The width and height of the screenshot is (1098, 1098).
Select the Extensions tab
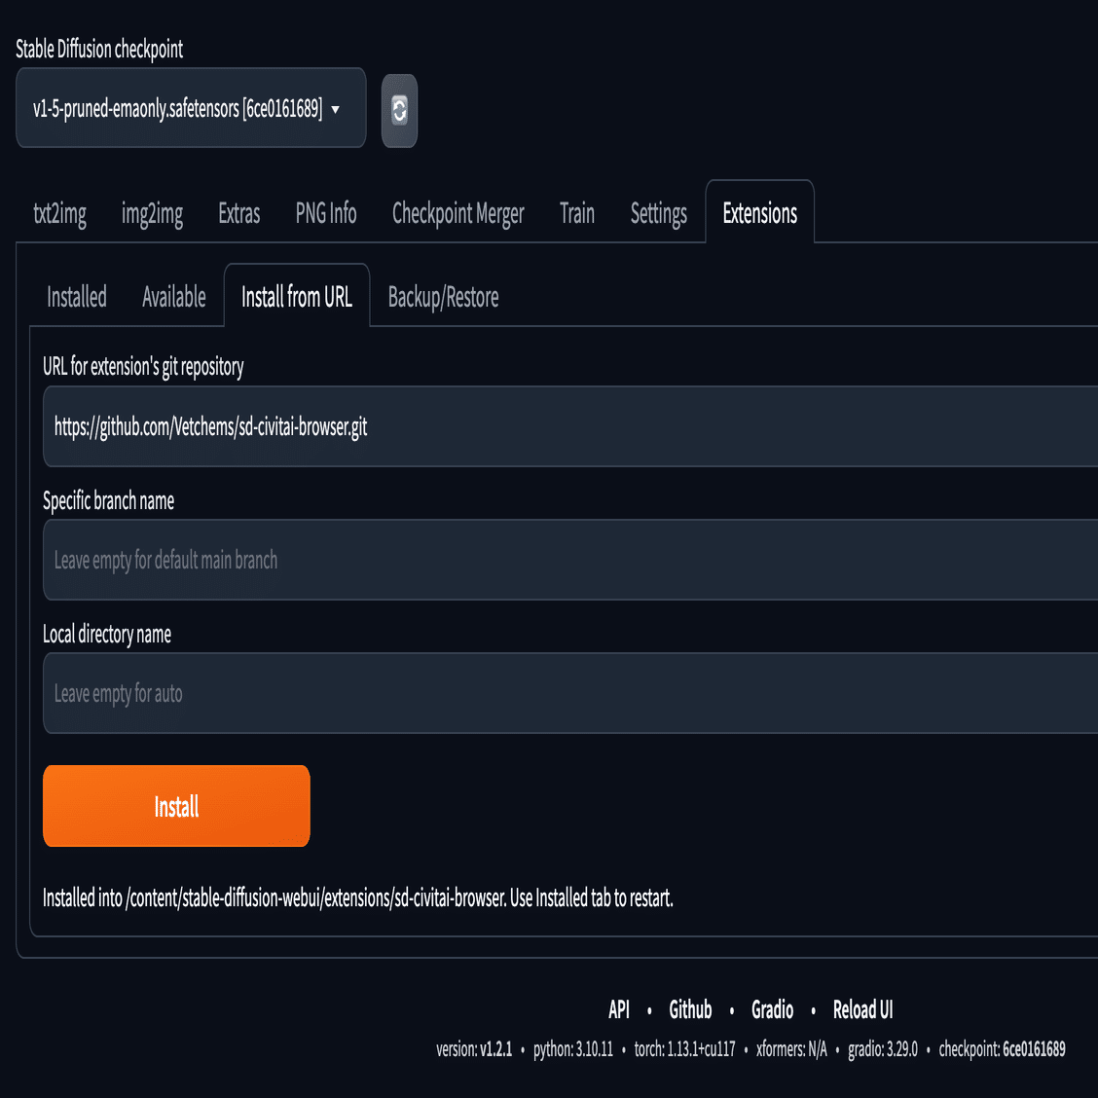[x=759, y=213]
